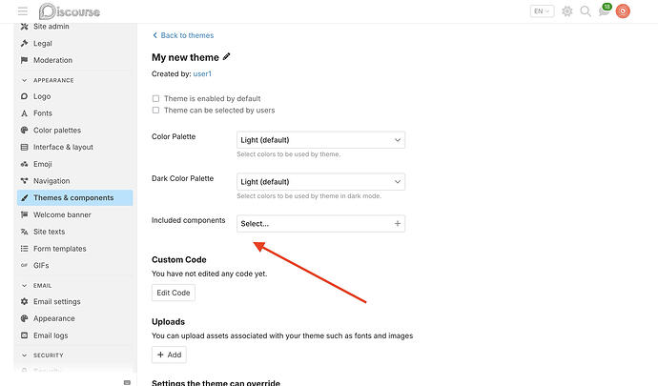Click the plus icon in Included components
The width and height of the screenshot is (658, 386).
(398, 224)
